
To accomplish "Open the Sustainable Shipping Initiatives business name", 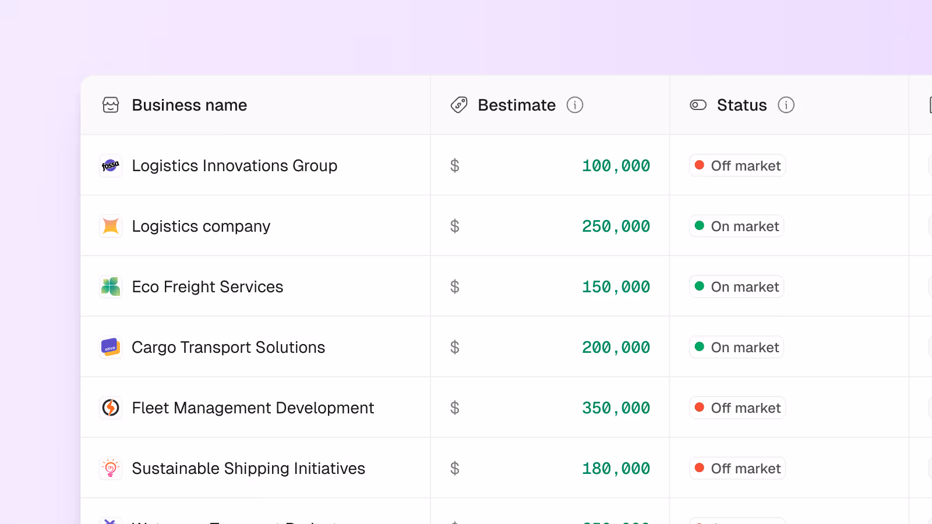I will click(x=248, y=468).
